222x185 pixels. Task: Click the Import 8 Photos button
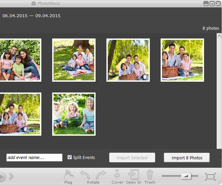187,158
